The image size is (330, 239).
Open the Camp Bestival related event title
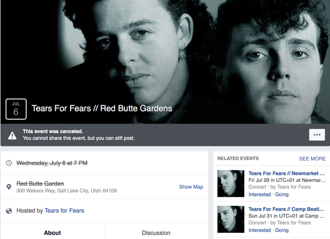287,209
